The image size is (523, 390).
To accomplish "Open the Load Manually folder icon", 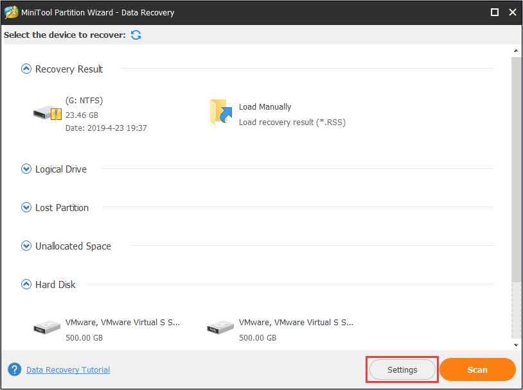I will pos(221,112).
